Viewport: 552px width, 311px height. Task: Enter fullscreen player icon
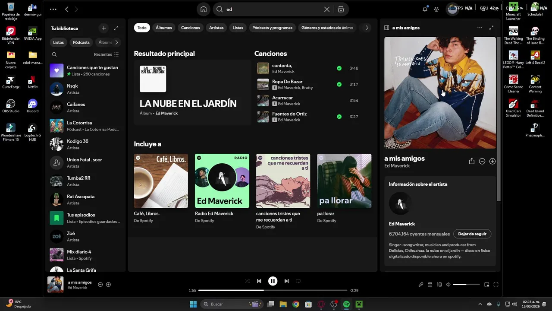(496, 285)
